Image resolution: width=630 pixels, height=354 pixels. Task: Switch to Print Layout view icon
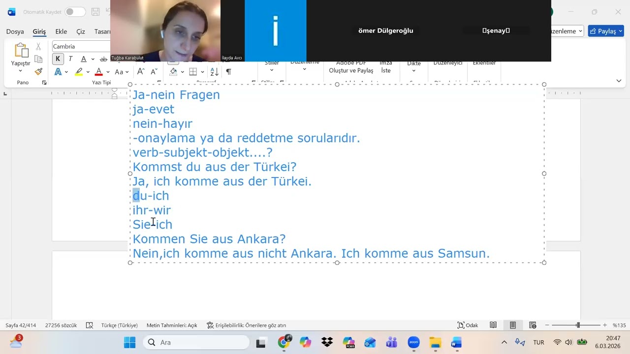(513, 325)
